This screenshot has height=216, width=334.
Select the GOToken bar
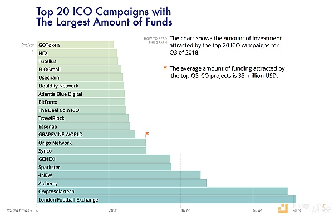[75, 45]
